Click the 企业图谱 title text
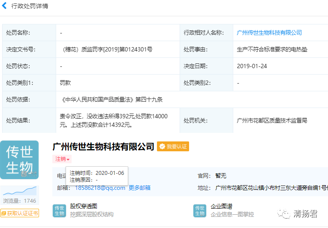328x228 pixels. tap(222, 206)
